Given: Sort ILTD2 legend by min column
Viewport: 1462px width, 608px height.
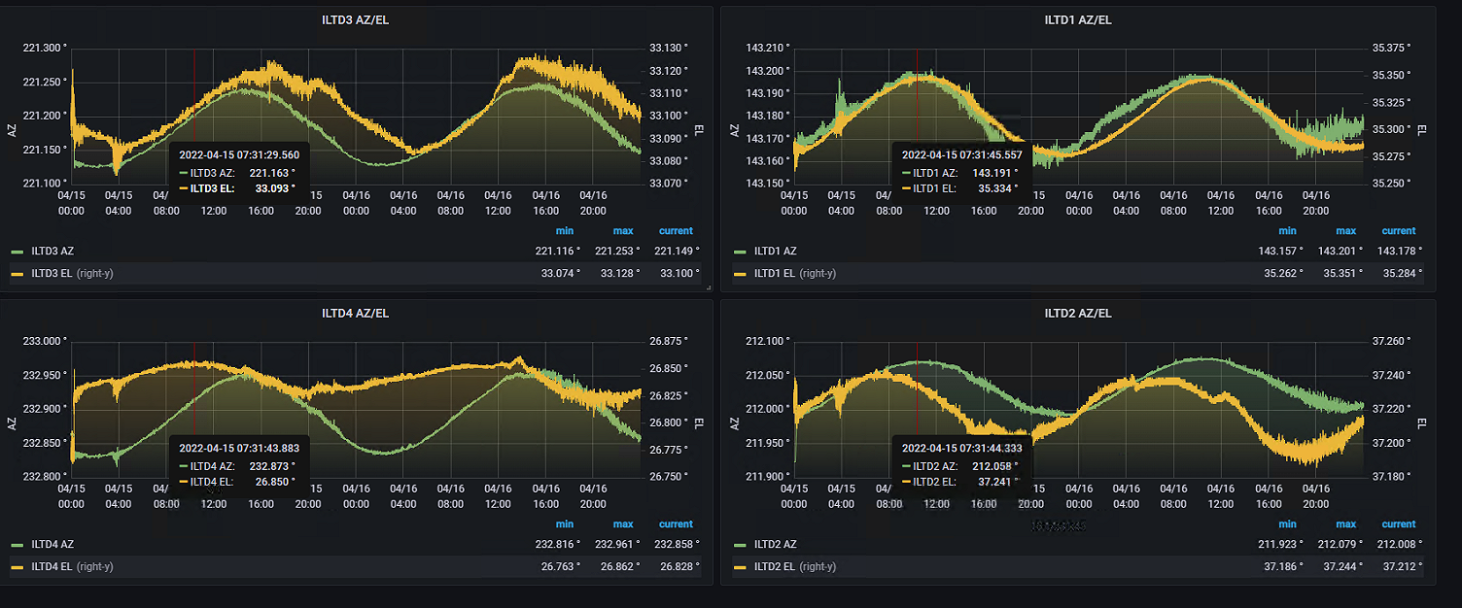Looking at the screenshot, I should [x=1288, y=524].
